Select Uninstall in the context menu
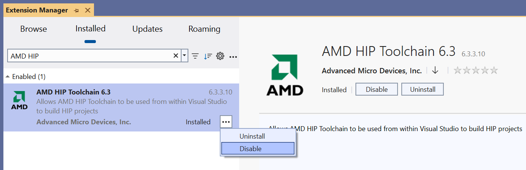 pos(258,136)
